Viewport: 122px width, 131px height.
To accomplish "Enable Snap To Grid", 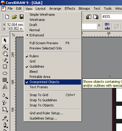I will pyautogui.click(x=53, y=95).
